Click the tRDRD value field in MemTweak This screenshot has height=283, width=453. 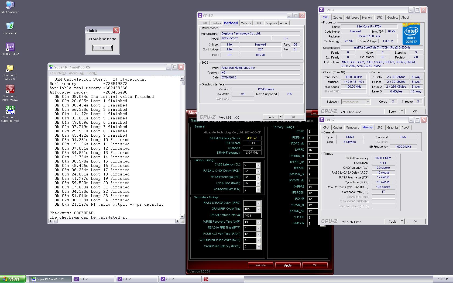(x=313, y=132)
